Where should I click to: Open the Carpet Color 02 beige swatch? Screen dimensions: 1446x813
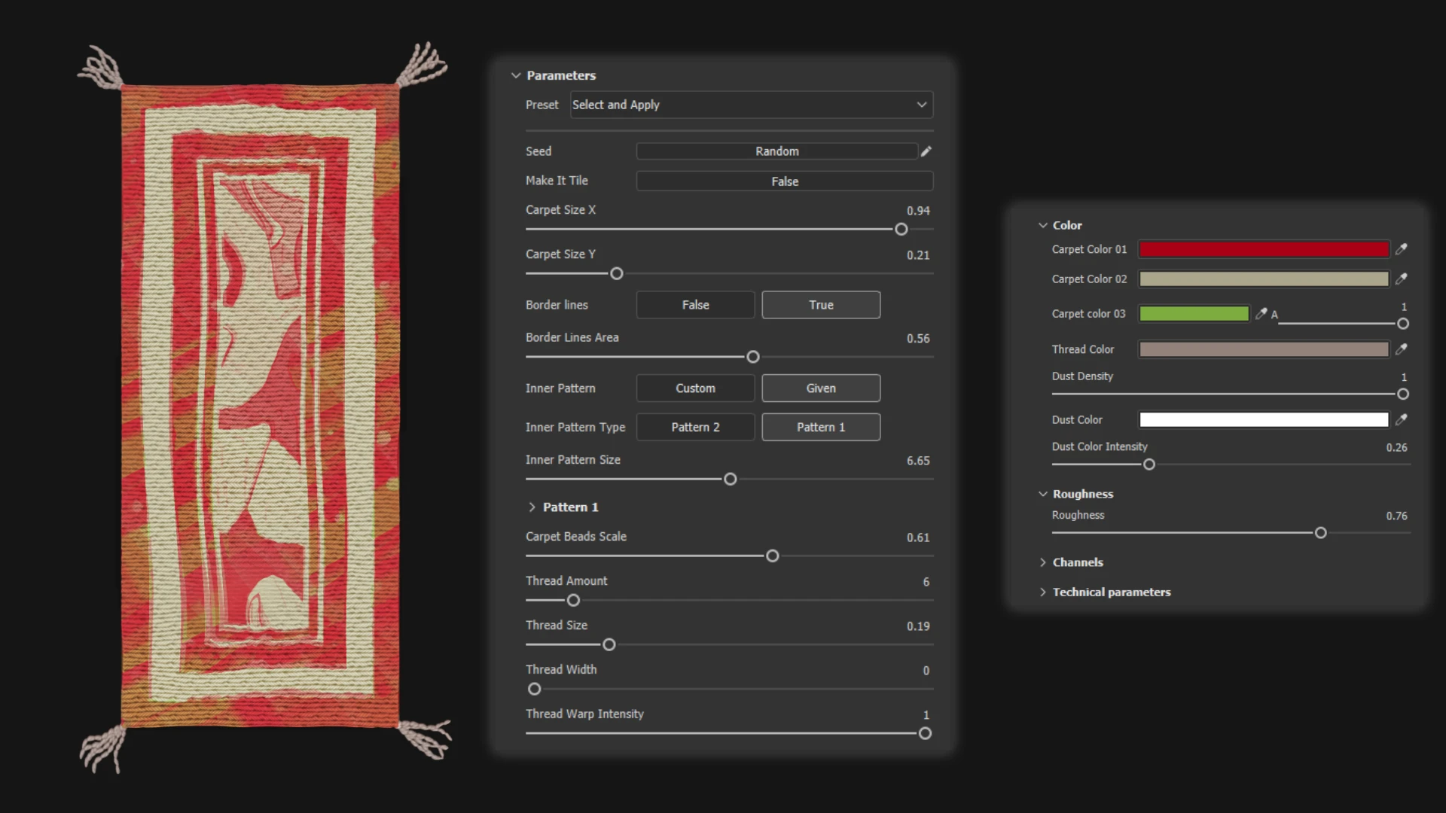[1264, 279]
